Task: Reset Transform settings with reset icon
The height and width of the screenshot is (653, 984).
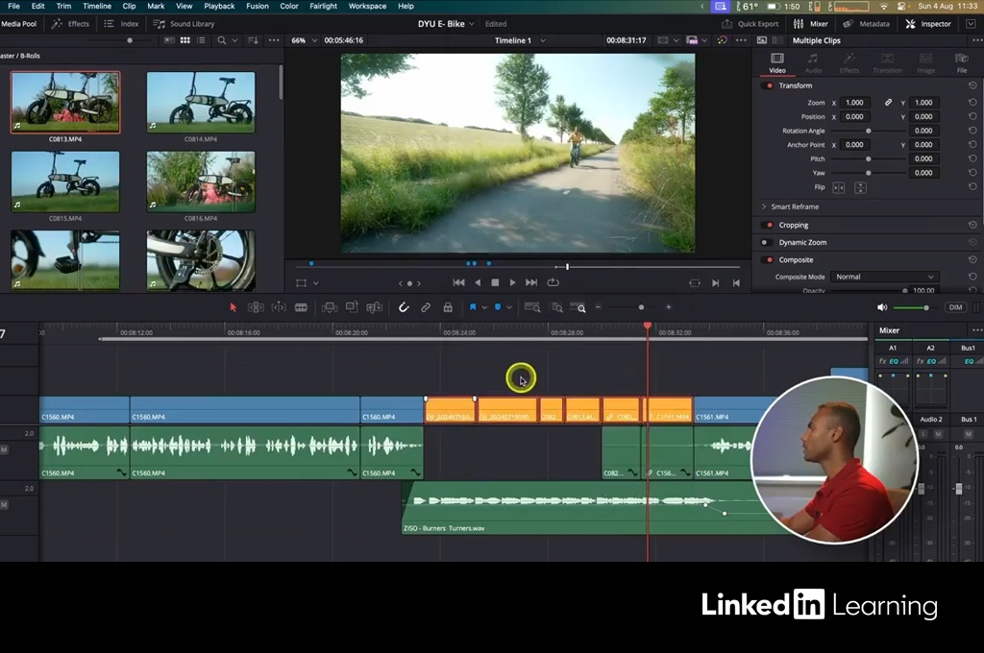Action: point(972,85)
